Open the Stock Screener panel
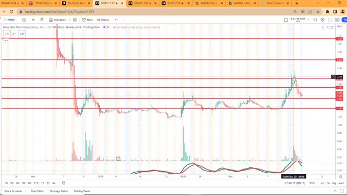 (13, 191)
